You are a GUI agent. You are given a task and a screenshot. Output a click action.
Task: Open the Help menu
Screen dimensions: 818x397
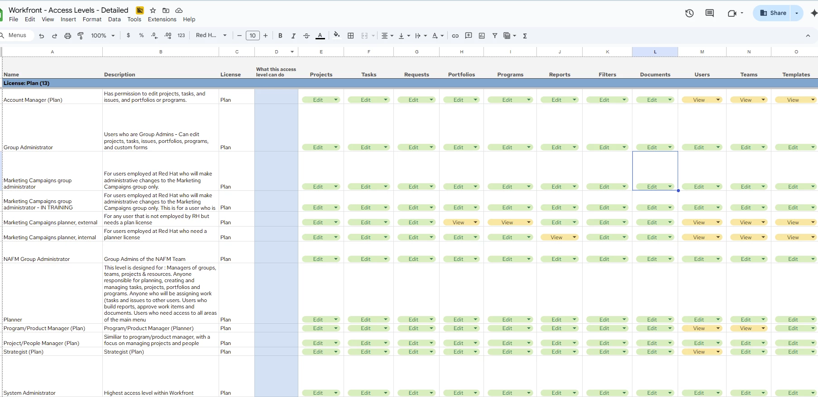(x=189, y=19)
